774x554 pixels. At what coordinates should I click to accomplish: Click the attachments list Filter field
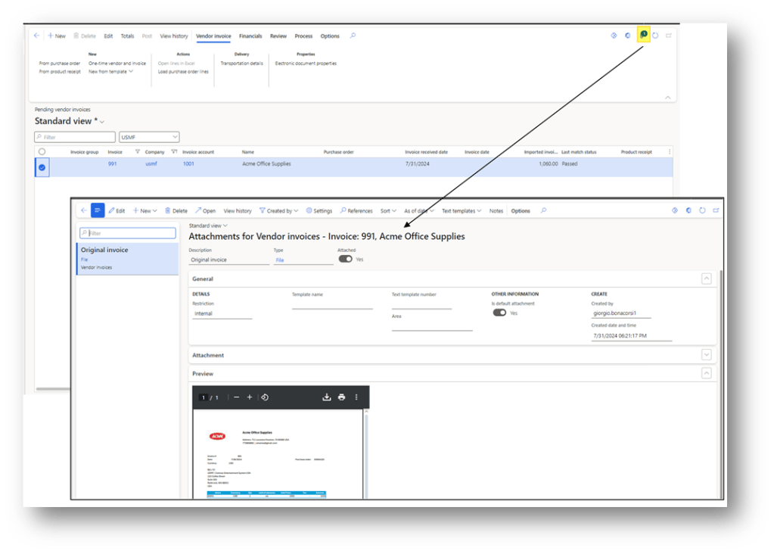point(130,233)
